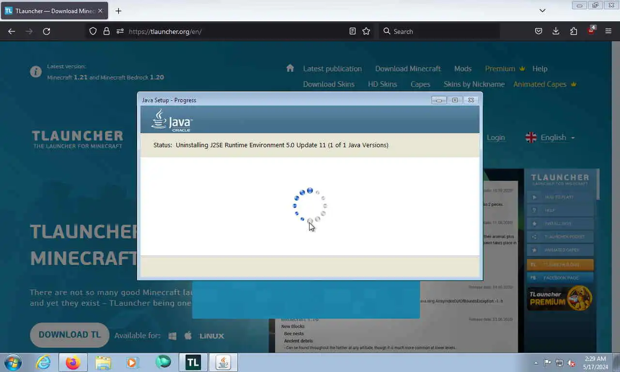The image size is (620, 372).
Task: Click the Login link
Action: click(x=496, y=138)
